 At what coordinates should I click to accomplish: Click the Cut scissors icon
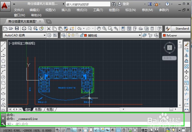tap(49, 29)
